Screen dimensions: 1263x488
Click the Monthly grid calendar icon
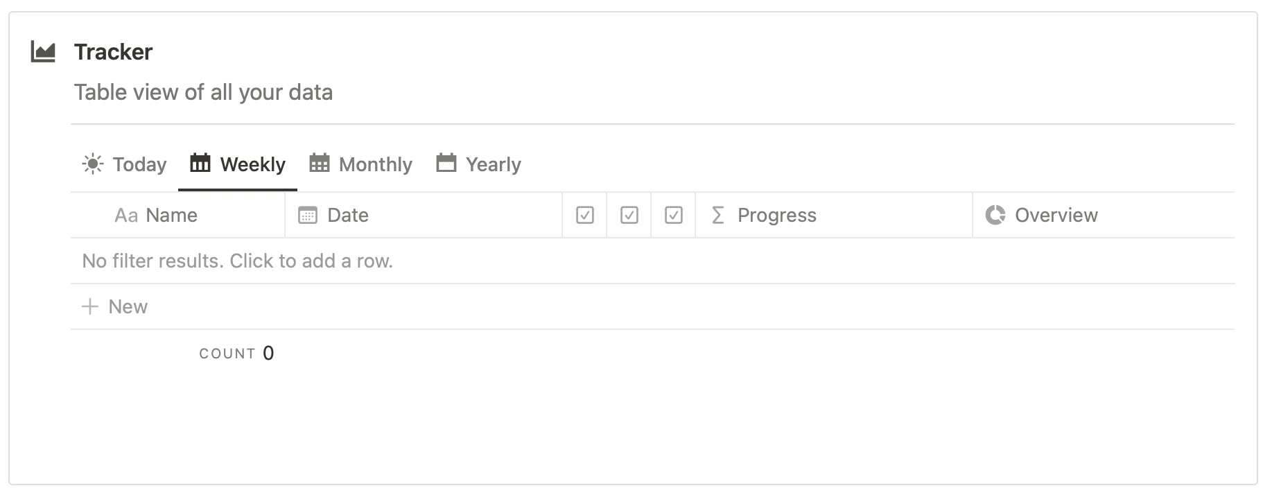(319, 163)
